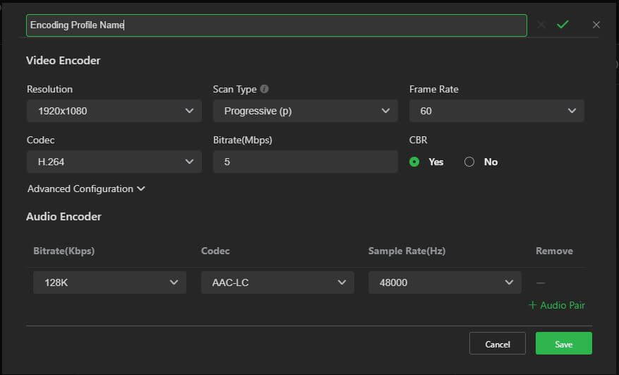Select No for CBR
This screenshot has width=619, height=375.
[x=469, y=162]
